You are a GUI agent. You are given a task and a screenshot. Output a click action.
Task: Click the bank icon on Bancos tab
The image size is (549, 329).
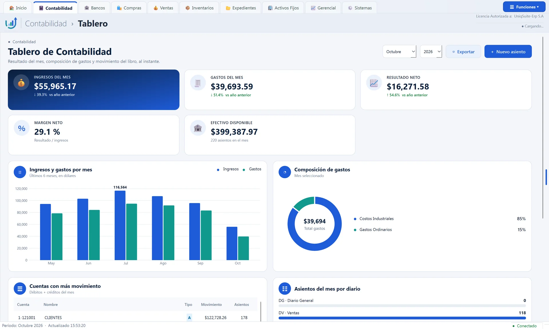click(87, 8)
